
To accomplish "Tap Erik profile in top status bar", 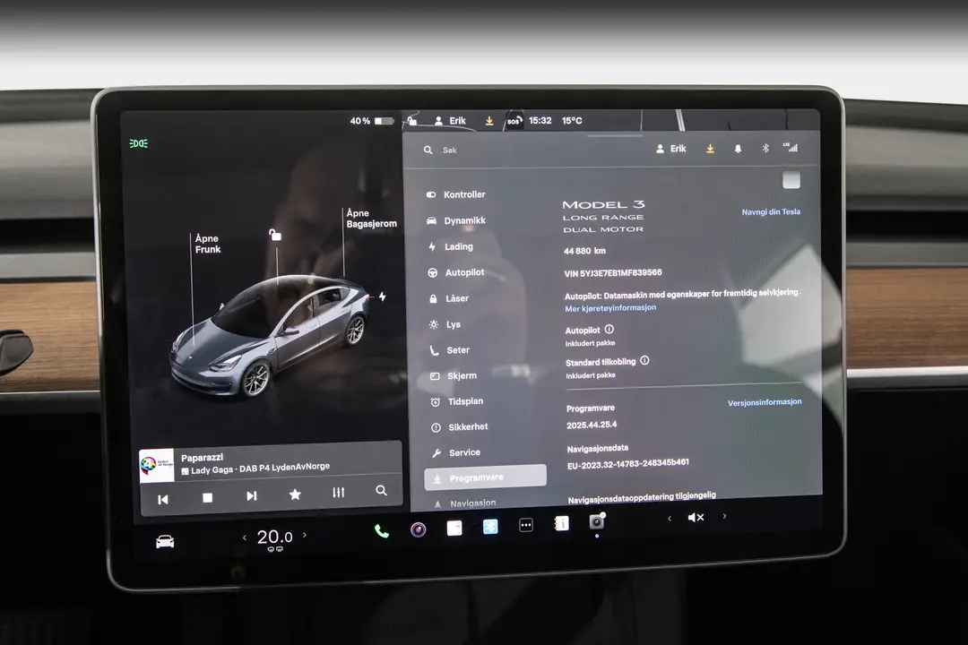I will (x=450, y=121).
